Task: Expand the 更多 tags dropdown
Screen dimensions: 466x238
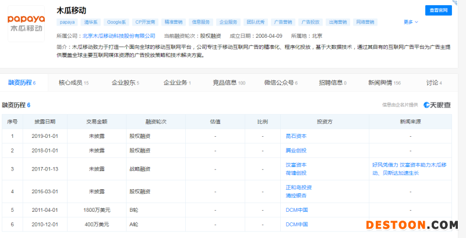Action: (x=411, y=22)
